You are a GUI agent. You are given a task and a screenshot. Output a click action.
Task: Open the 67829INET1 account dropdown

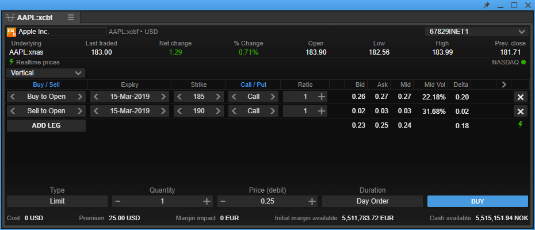(x=476, y=32)
